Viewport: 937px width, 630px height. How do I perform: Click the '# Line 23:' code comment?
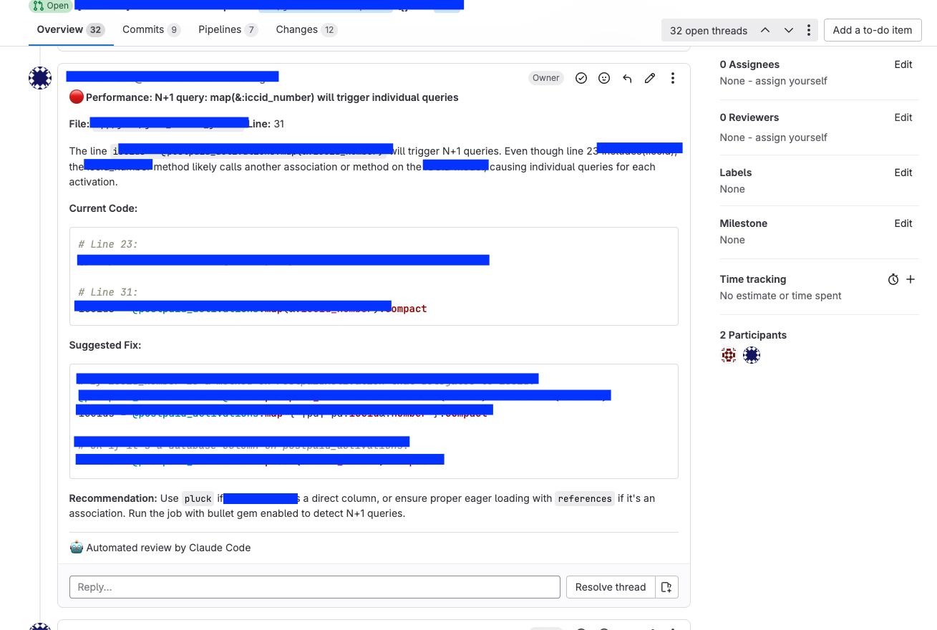pyautogui.click(x=108, y=244)
